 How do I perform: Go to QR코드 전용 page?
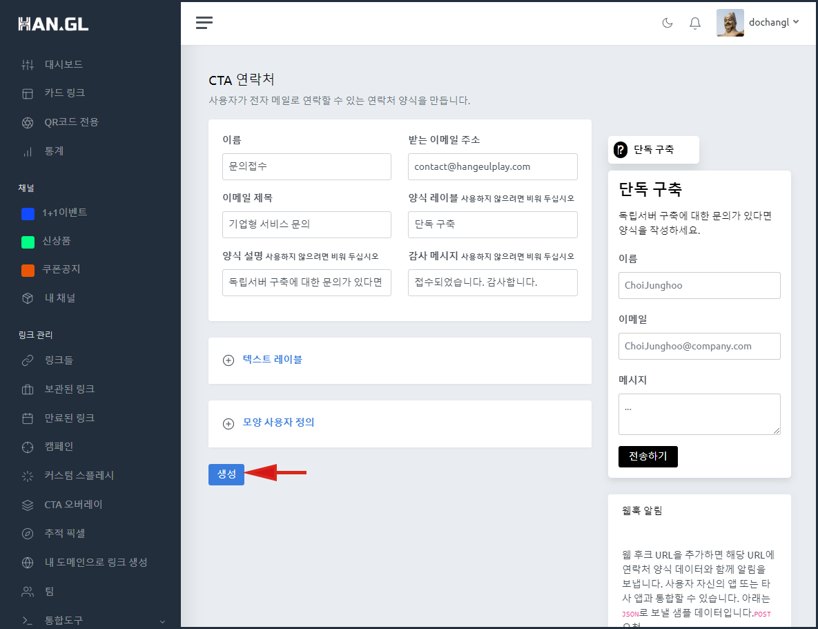(72, 122)
